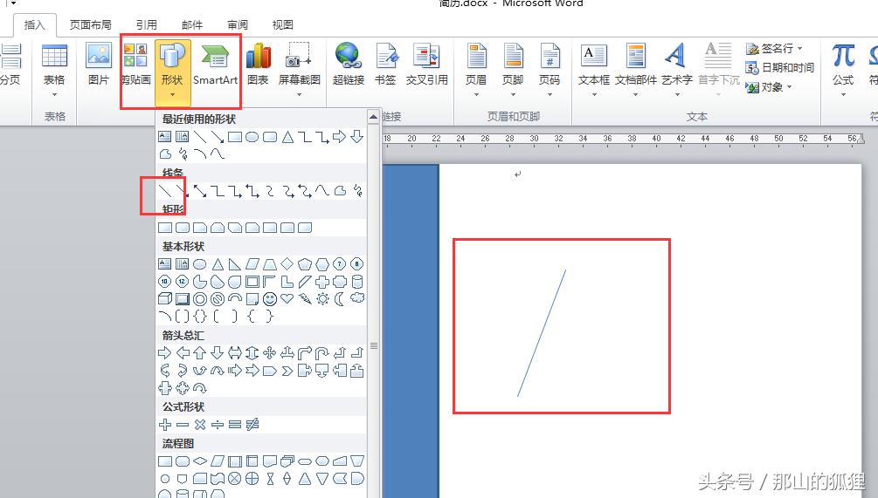Open the 页码 page number dropdown

[x=550, y=70]
